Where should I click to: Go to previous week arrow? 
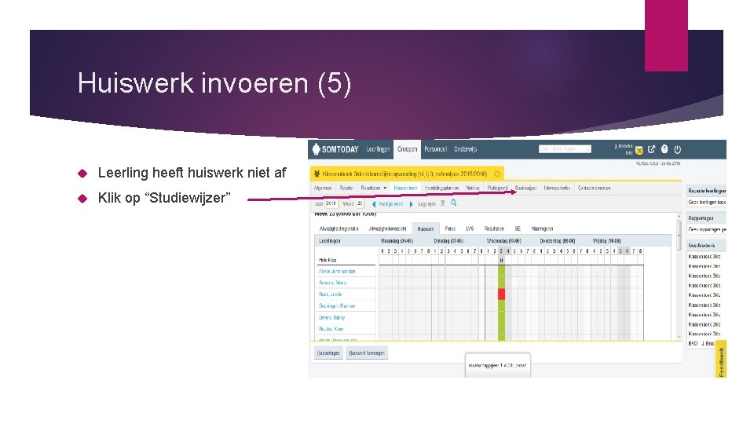click(374, 204)
